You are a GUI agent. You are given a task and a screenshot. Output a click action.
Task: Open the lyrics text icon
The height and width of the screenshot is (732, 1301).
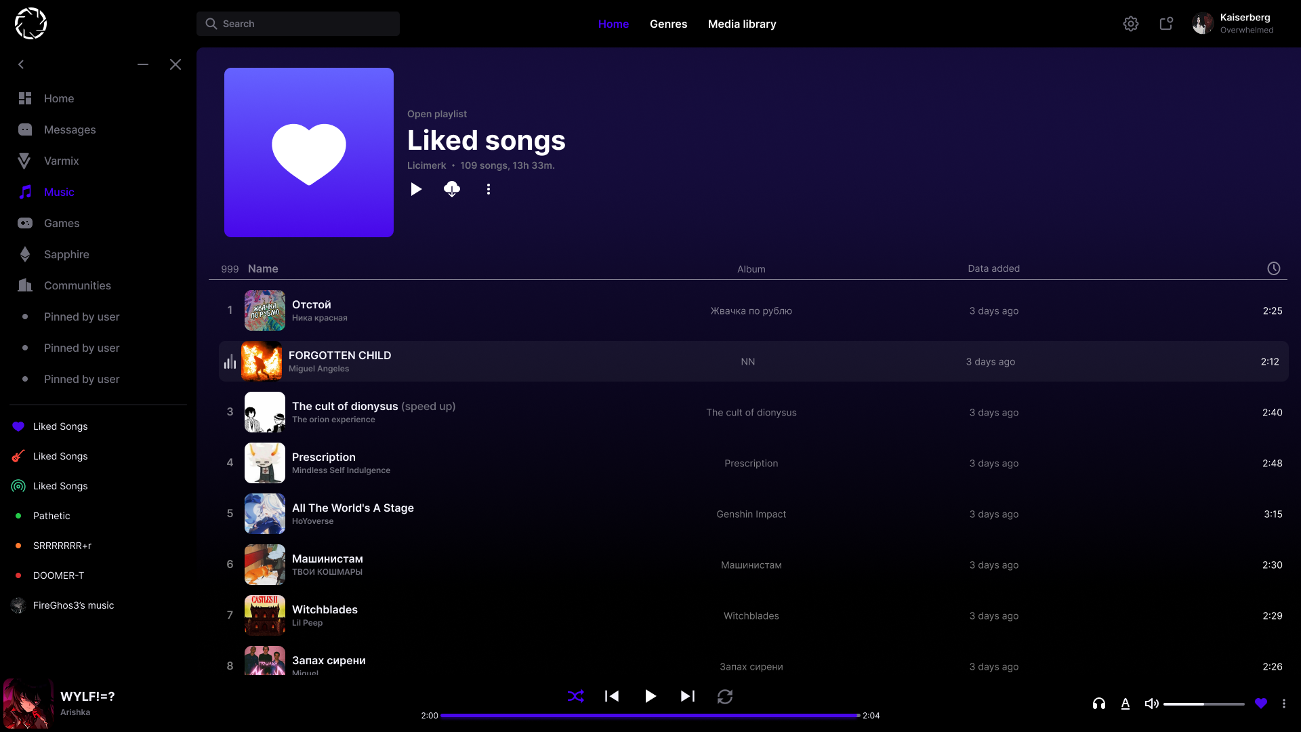tap(1125, 704)
